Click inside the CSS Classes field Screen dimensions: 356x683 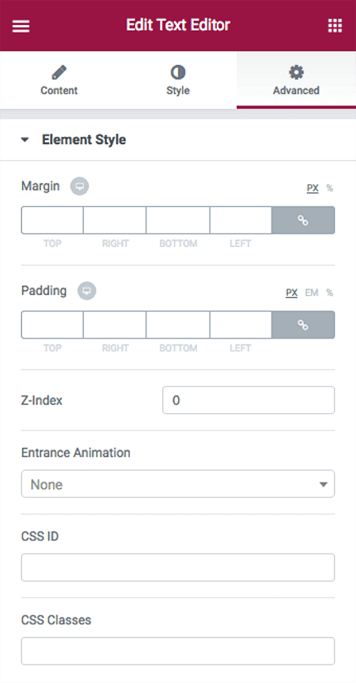pos(178,651)
